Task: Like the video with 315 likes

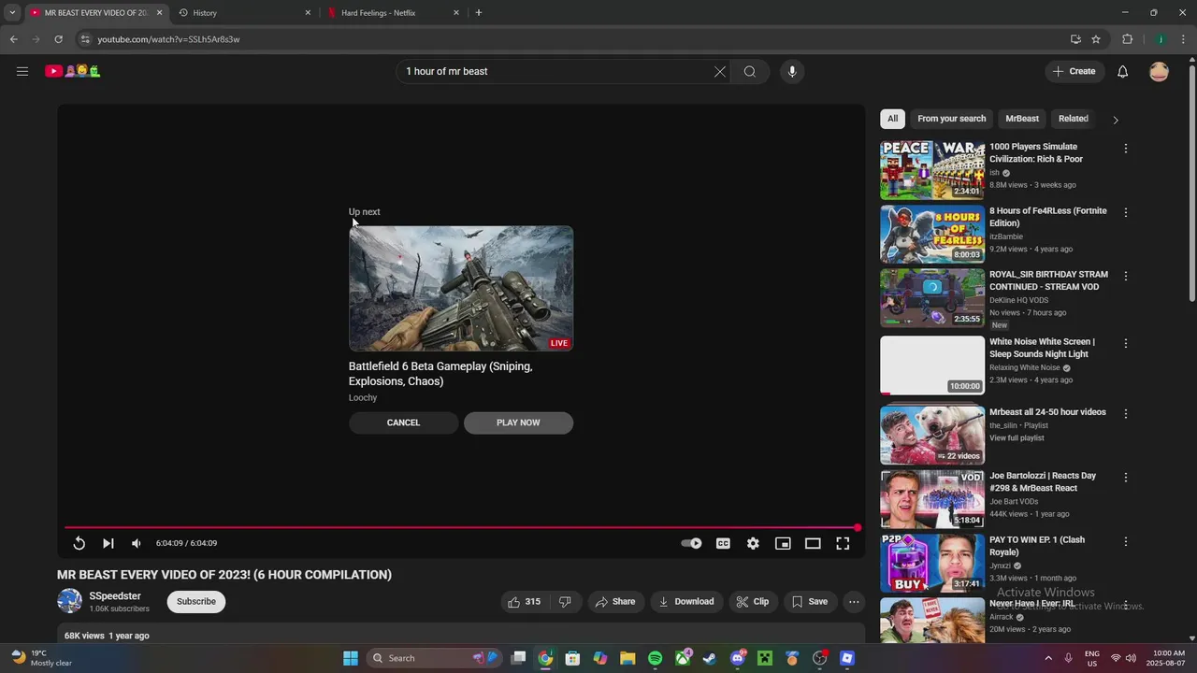Action: coord(524,602)
